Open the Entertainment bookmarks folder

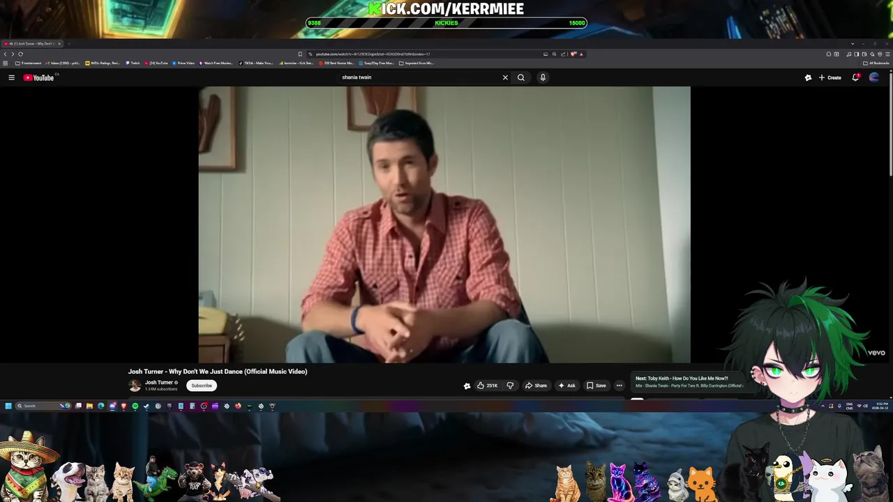coord(28,63)
